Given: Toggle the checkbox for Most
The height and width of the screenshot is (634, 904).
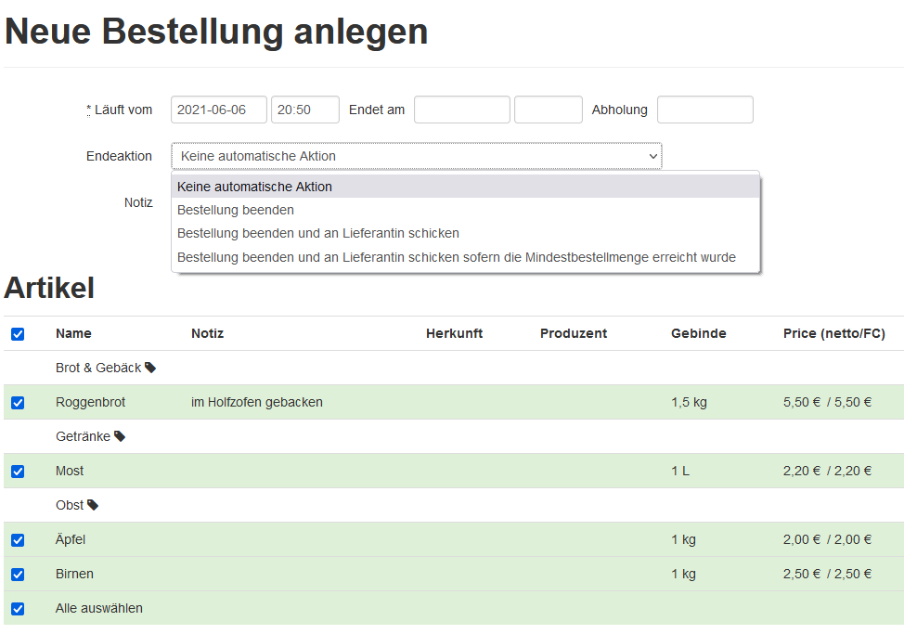Looking at the screenshot, I should click(x=18, y=472).
